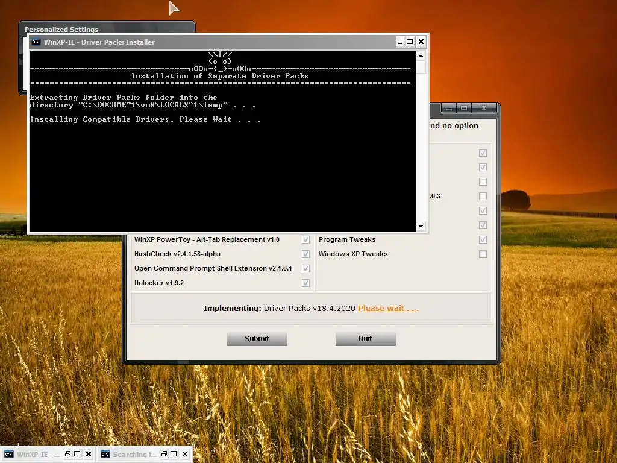Click the WinXP-IE minimized window console icon
This screenshot has height=463, width=617.
(x=8, y=455)
